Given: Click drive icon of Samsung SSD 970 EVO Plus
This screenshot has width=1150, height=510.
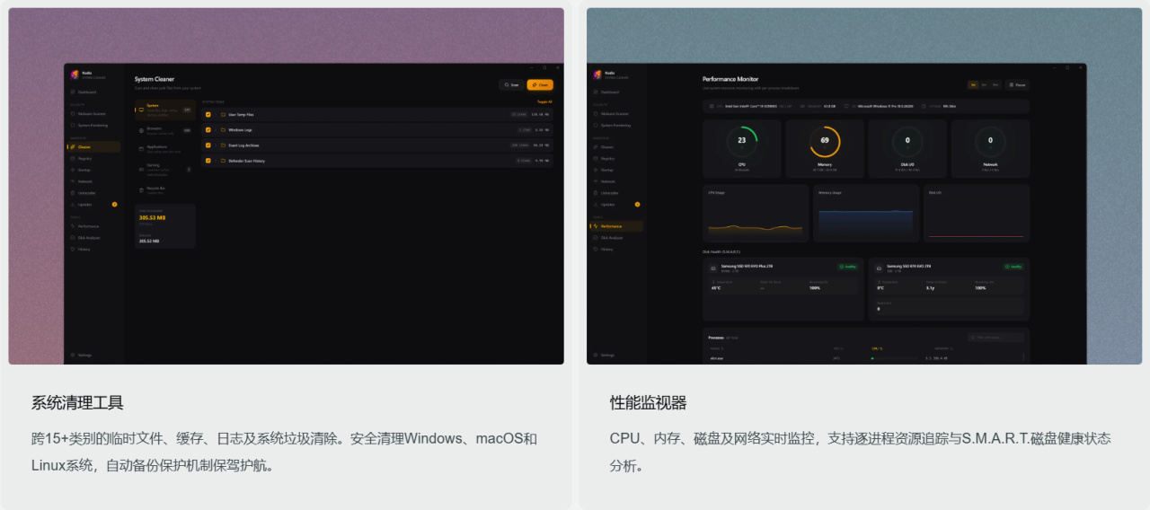Looking at the screenshot, I should pyautogui.click(x=713, y=268).
